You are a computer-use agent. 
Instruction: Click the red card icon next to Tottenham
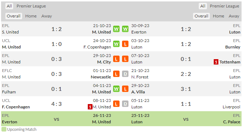click(x=216, y=62)
